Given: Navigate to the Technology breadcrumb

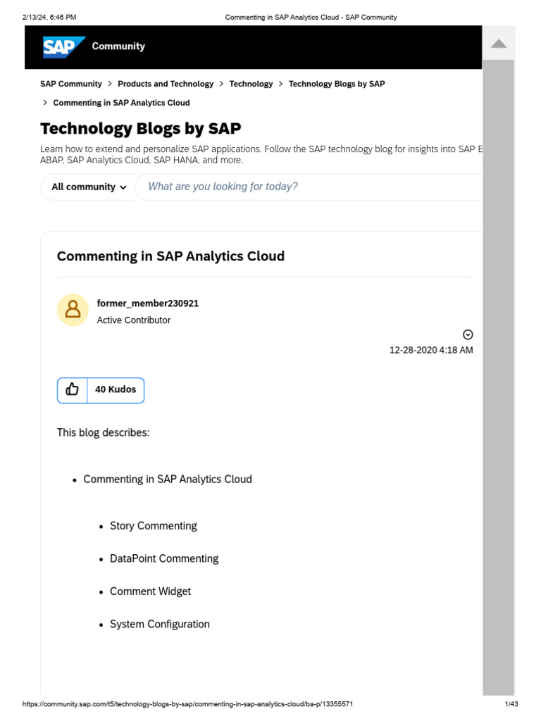Looking at the screenshot, I should point(251,84).
